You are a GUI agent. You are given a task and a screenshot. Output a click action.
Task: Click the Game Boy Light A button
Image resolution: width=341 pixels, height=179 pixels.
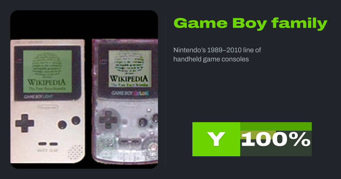click(76, 120)
